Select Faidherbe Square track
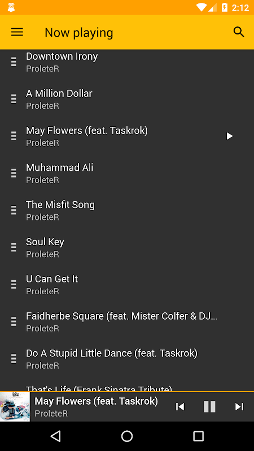The width and height of the screenshot is (254, 451). (127, 321)
